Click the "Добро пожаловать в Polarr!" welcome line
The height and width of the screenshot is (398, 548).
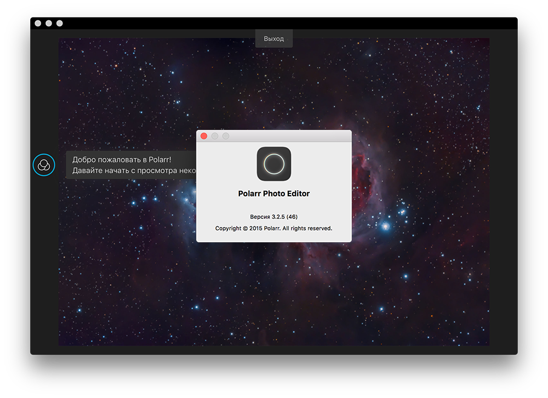point(122,160)
